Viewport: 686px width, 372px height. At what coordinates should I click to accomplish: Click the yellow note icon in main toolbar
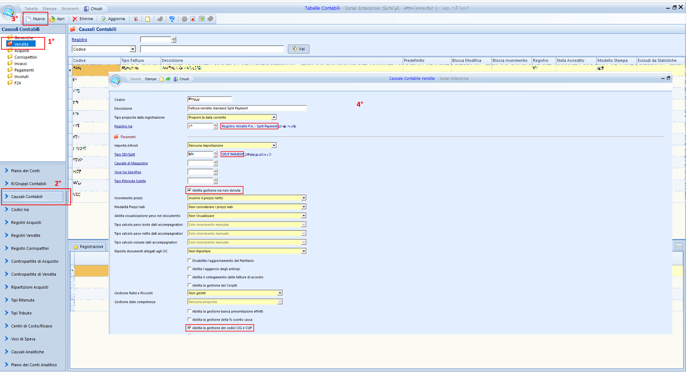(148, 19)
